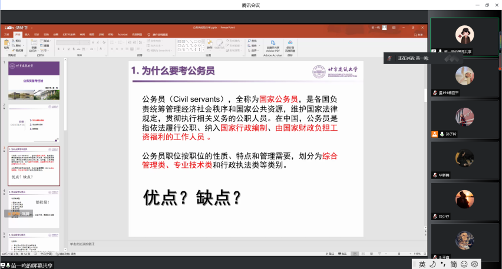Image resolution: width=502 pixels, height=269 pixels.
Task: Click the Find (查找) icon
Action: (x=253, y=41)
